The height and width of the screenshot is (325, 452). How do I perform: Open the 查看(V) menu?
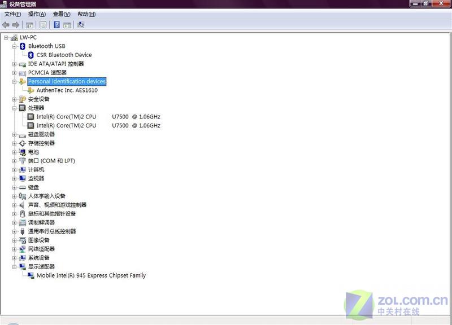coord(62,14)
